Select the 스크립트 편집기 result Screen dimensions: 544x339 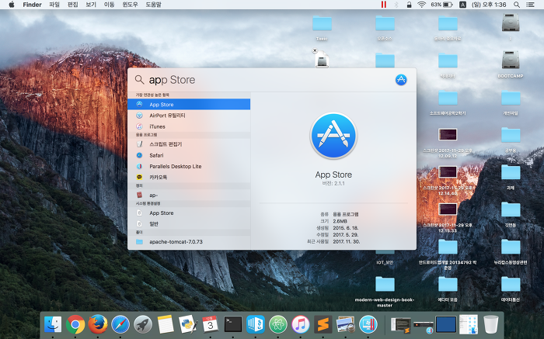coord(189,144)
